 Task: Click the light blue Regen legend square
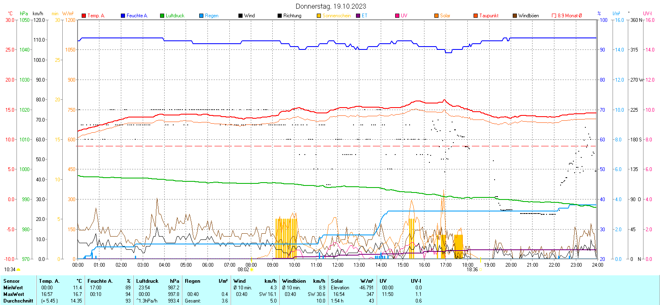[201, 16]
